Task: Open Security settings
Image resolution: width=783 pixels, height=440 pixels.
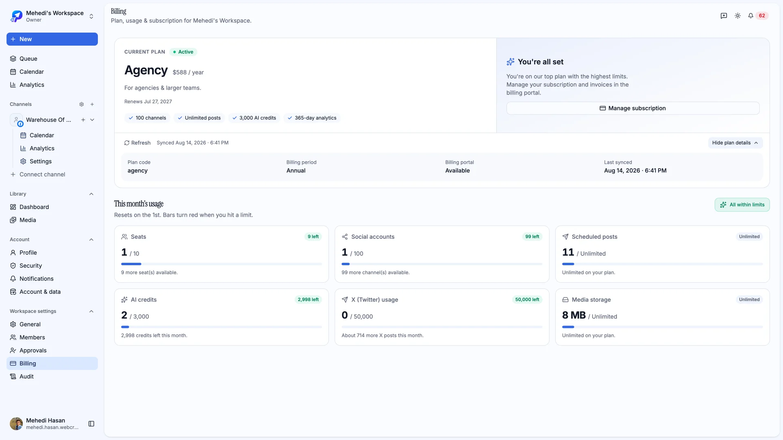Action: click(x=52, y=266)
